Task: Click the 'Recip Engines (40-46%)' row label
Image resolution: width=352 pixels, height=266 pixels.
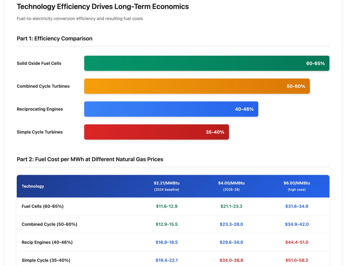Action: [47, 242]
